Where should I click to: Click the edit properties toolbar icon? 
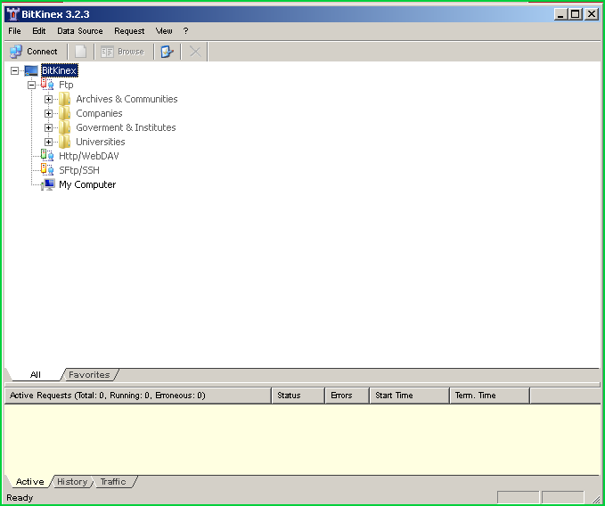(x=168, y=52)
